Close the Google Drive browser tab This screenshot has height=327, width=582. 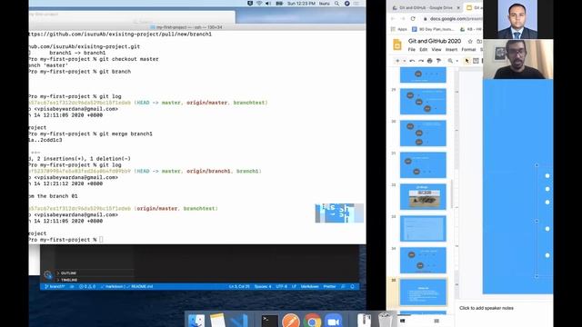click(x=458, y=7)
